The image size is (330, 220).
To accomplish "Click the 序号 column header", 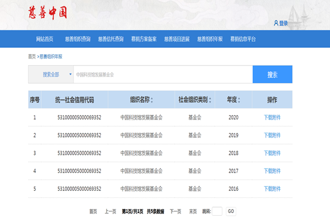I will [x=35, y=100].
